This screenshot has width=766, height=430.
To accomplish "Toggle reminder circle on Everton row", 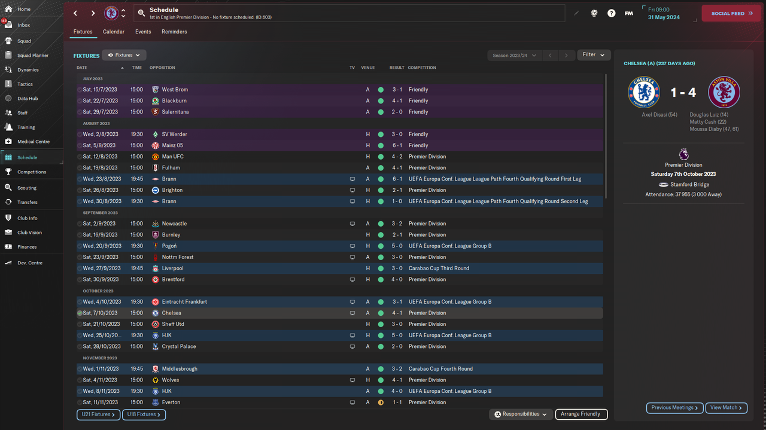I will tap(80, 402).
